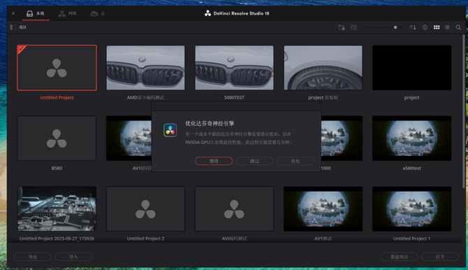468x270 pixels.
Task: Adjust the thumbnail size slider
Action: (395, 27)
